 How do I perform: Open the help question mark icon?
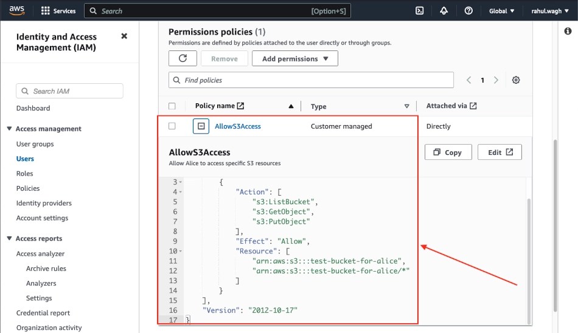pyautogui.click(x=468, y=11)
